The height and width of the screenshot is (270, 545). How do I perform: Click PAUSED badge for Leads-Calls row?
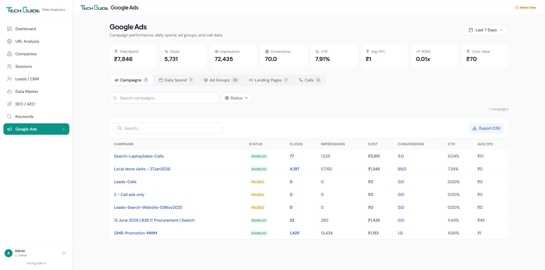(258, 182)
